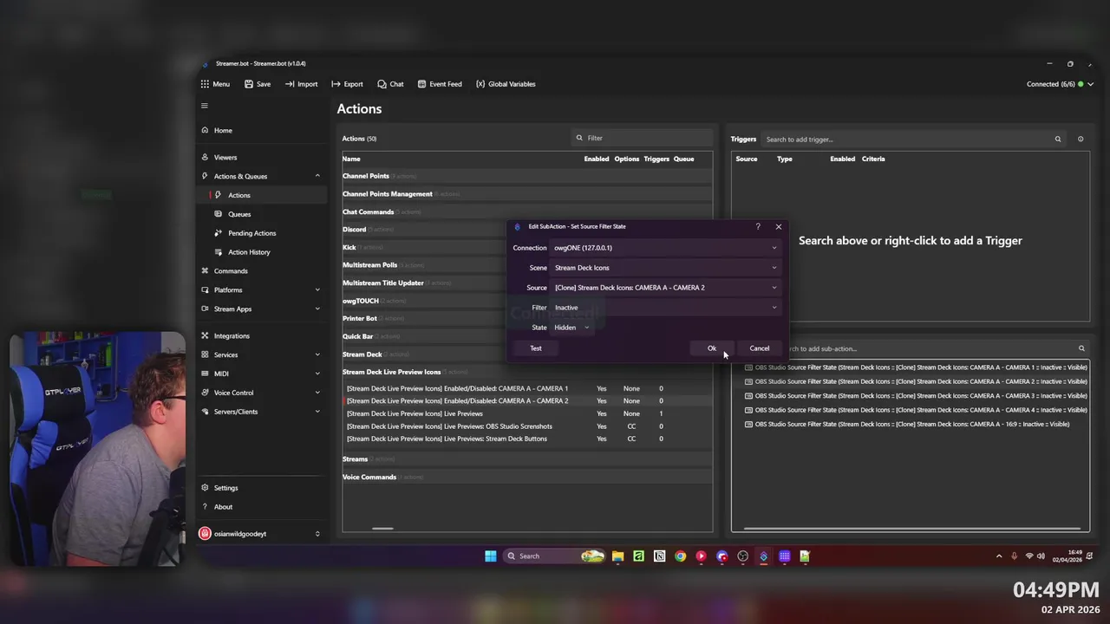Select Chat Commands action group
The width and height of the screenshot is (1110, 624).
pos(527,211)
